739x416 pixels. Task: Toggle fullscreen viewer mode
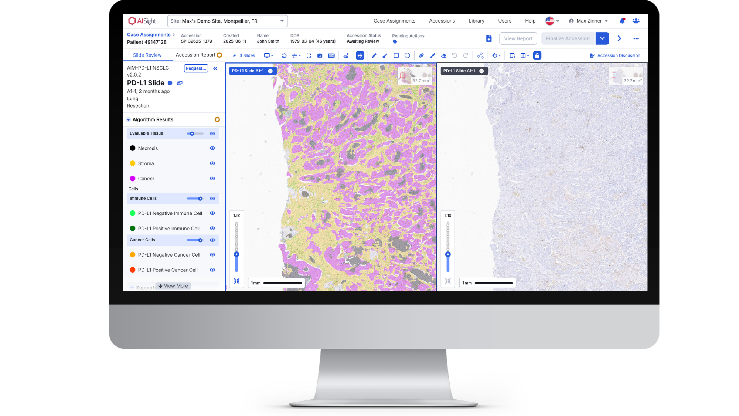pos(309,55)
